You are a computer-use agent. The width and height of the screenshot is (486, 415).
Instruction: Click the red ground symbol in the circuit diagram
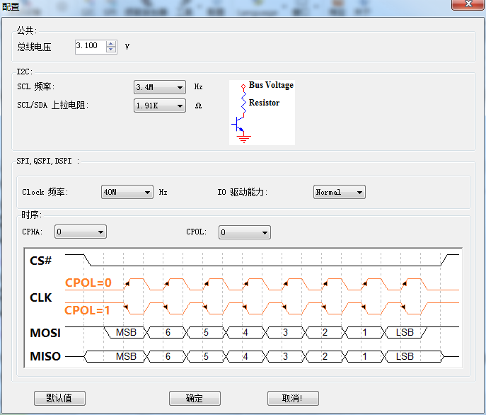(244, 139)
